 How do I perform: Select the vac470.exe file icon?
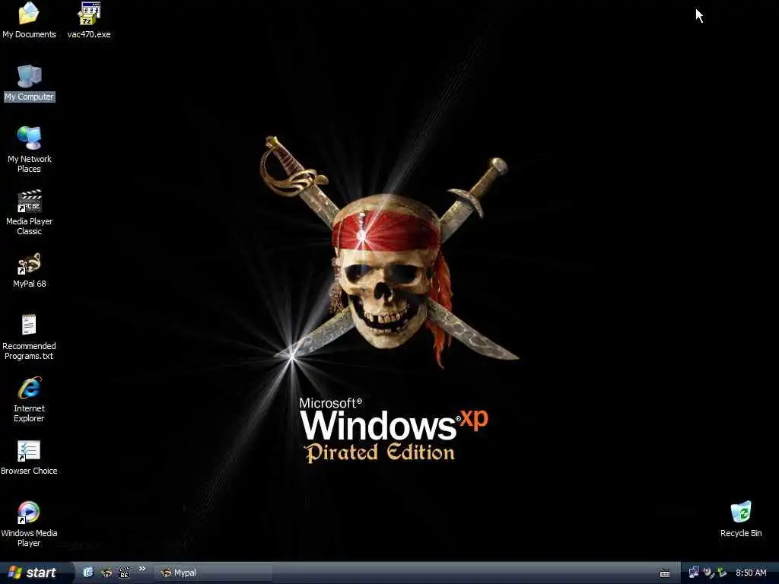[x=89, y=14]
